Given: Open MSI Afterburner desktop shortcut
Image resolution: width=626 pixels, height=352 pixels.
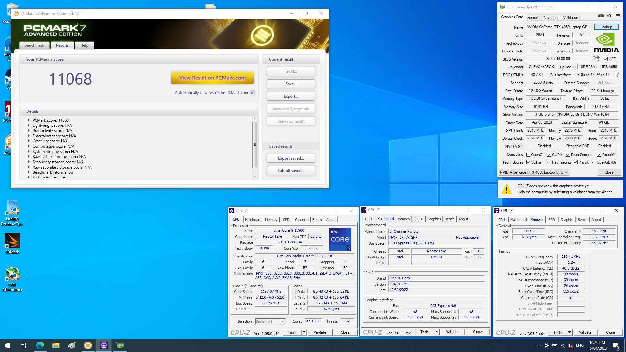Looking at the screenshot, I should [x=12, y=279].
